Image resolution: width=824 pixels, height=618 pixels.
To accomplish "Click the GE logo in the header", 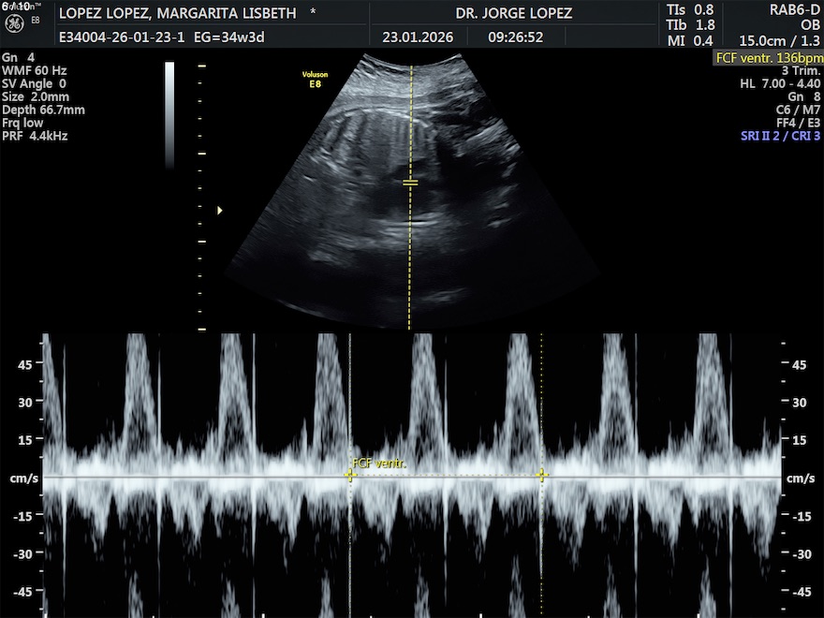I will click(x=26, y=22).
